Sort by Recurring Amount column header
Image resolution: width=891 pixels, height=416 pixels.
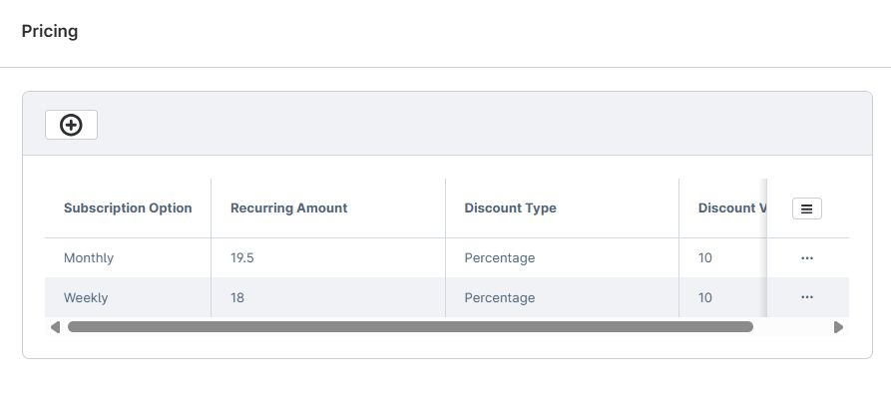pyautogui.click(x=289, y=208)
